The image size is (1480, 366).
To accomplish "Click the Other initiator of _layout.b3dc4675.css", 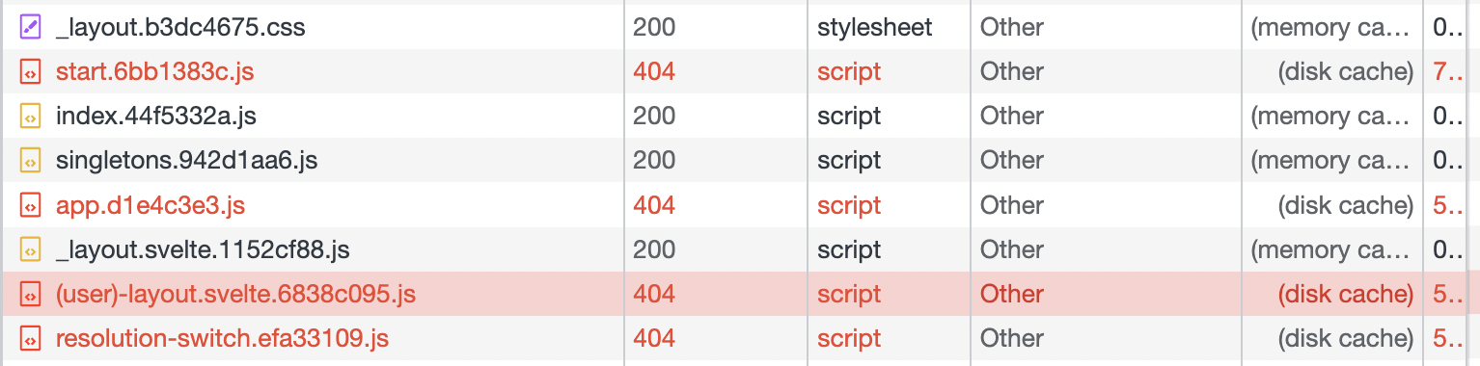I will pyautogui.click(x=1012, y=28).
